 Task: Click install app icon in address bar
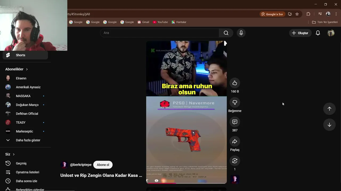pos(290,14)
